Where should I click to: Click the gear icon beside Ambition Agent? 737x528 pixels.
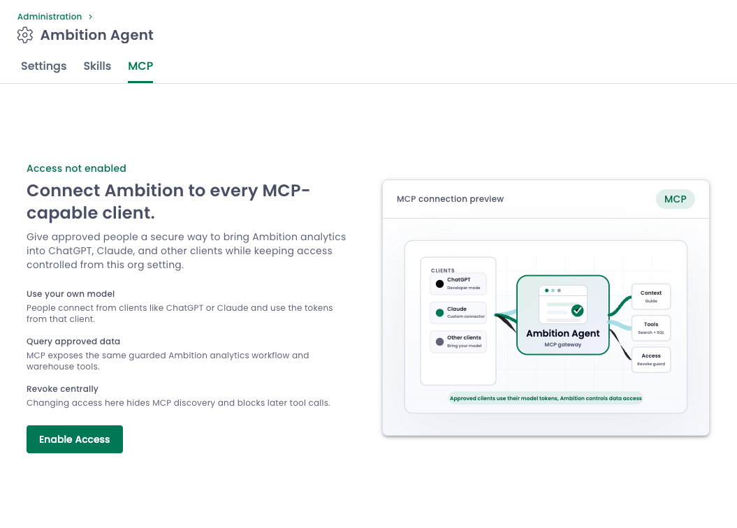click(x=25, y=35)
